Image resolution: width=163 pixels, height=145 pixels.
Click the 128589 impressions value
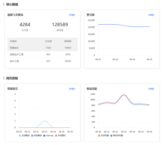coord(60,25)
